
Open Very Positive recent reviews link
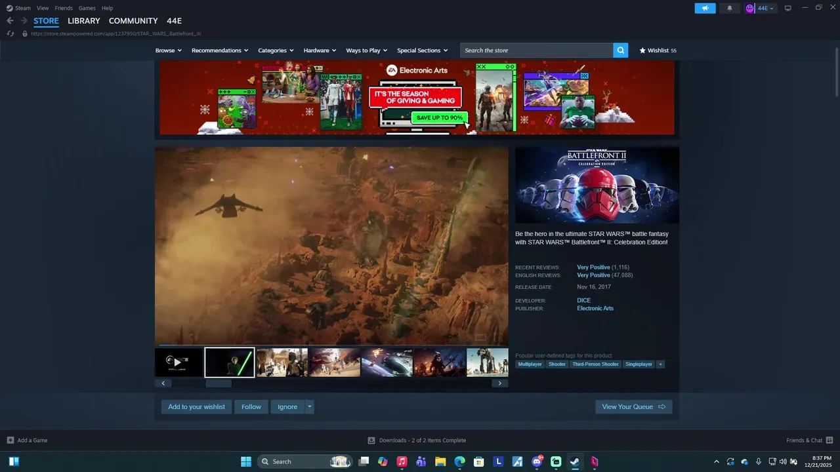(x=593, y=267)
